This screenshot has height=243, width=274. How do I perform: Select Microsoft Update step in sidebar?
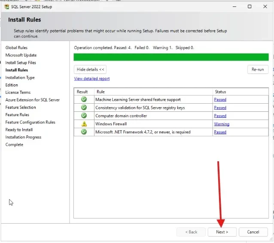pyautogui.click(x=21, y=55)
